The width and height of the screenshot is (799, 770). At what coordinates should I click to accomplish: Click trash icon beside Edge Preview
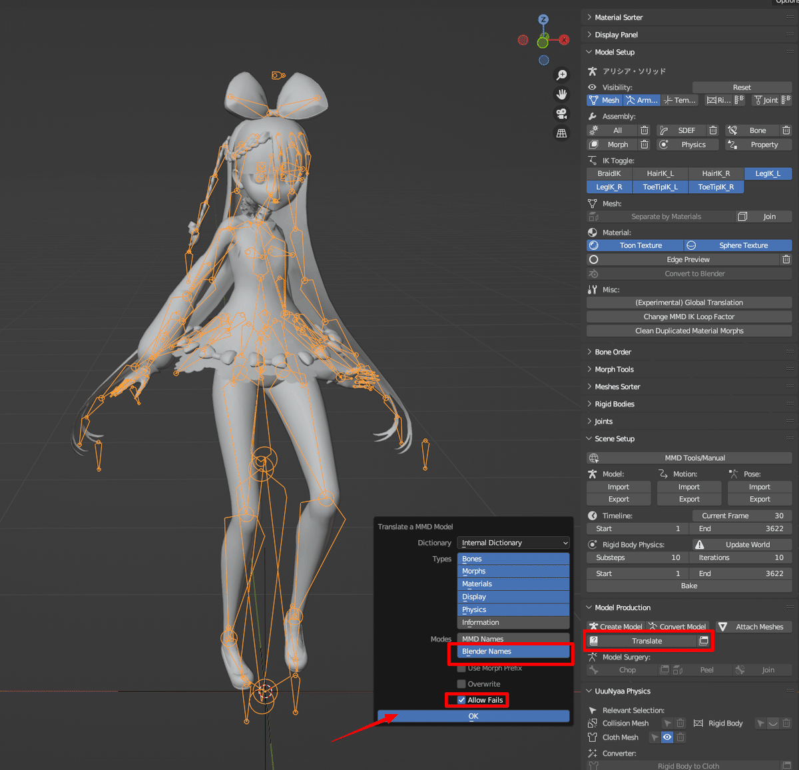coord(786,259)
